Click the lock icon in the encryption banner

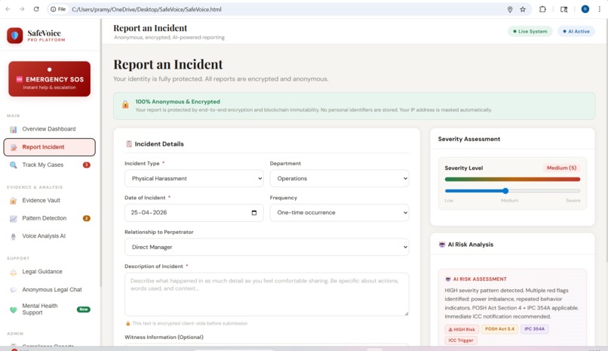tap(125, 105)
